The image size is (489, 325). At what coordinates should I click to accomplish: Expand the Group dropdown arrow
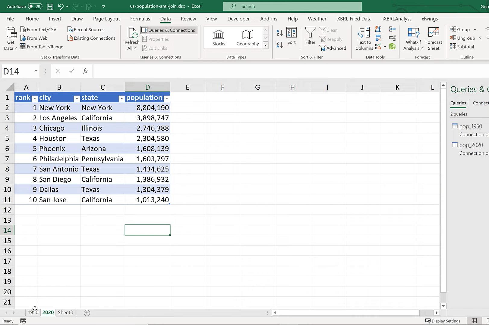pyautogui.click(x=475, y=29)
